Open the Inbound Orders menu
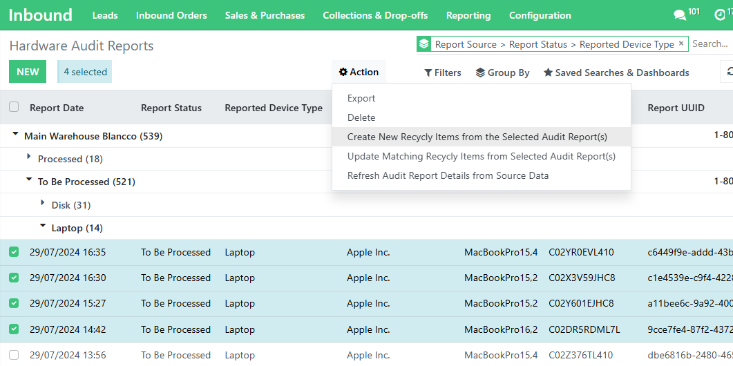733x366 pixels. 171,15
